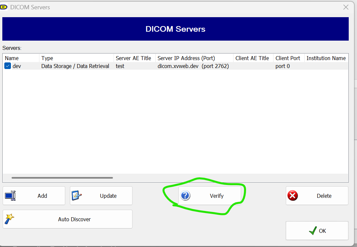Click the port 0 client port cell
The height and width of the screenshot is (247, 357).
pos(282,66)
